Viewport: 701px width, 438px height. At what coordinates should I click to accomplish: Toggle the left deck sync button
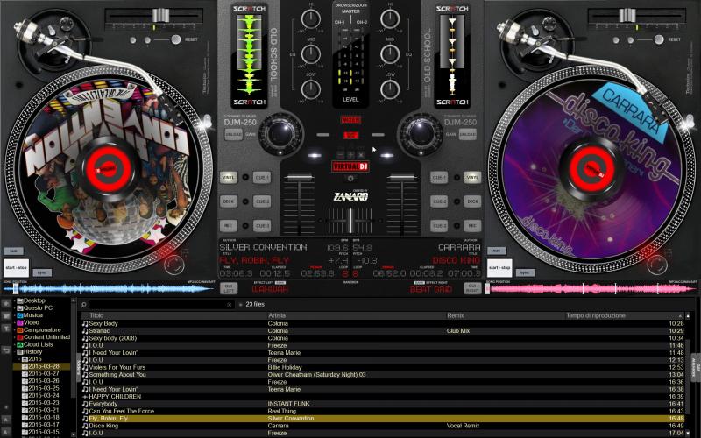42,272
